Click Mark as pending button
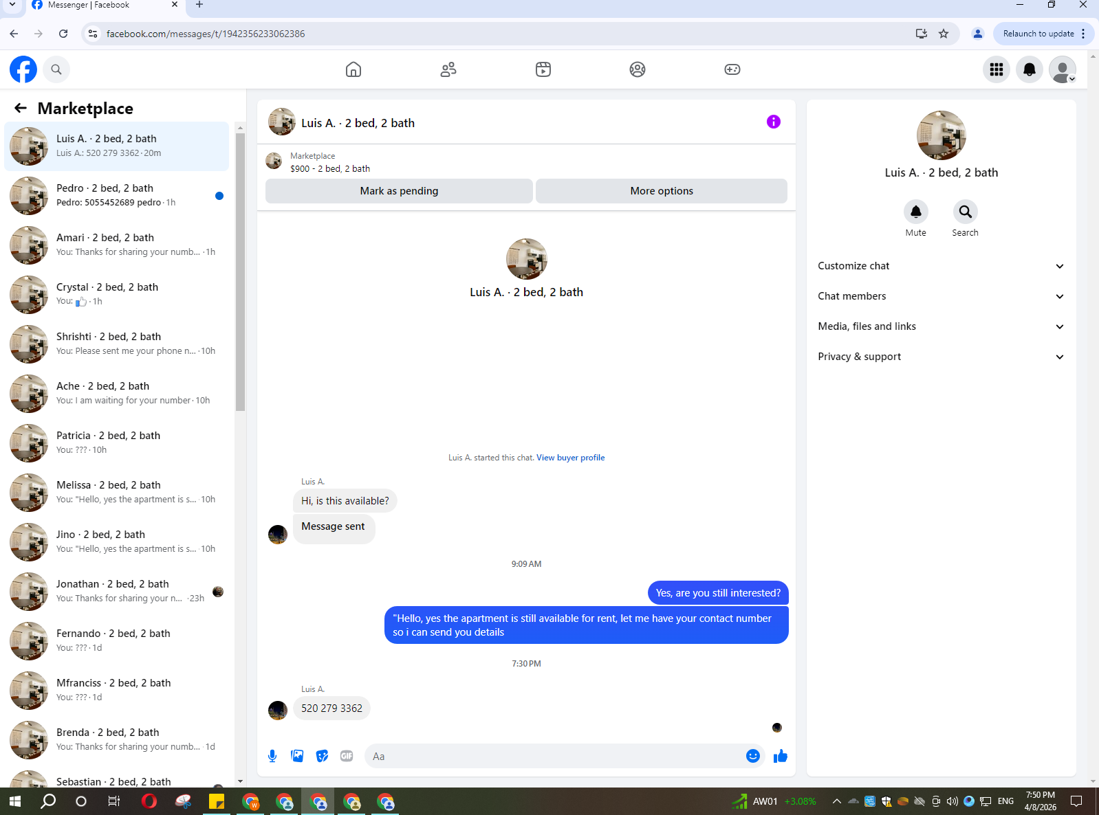Screen dimensions: 1099x815 399,191
